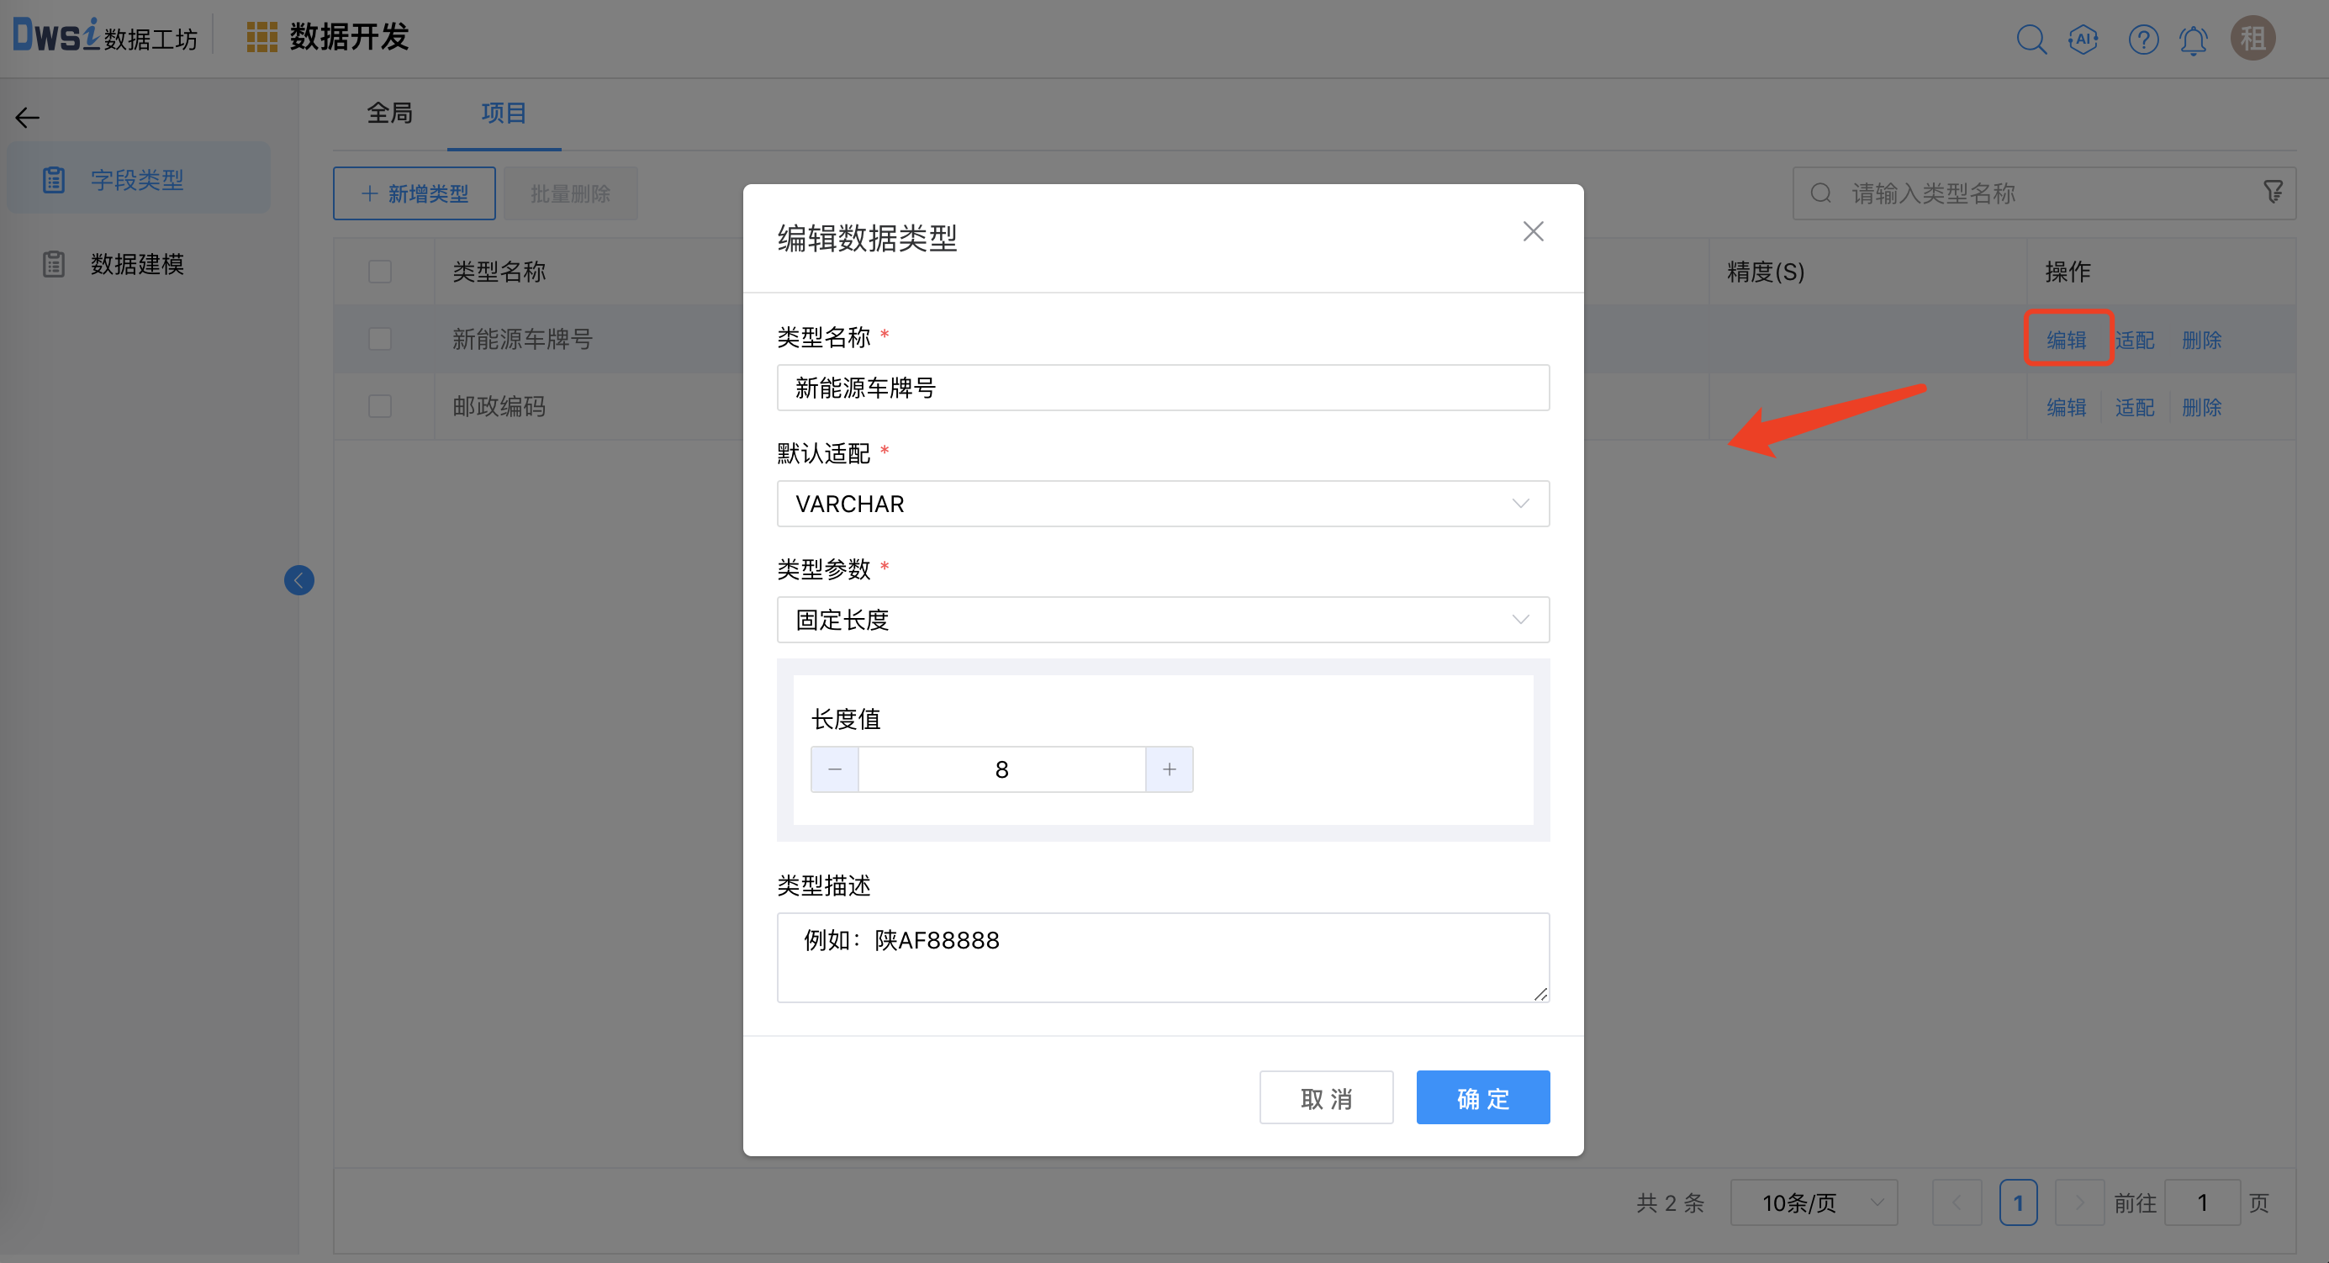2329x1263 pixels.
Task: Click the user avatar icon
Action: tap(2252, 39)
